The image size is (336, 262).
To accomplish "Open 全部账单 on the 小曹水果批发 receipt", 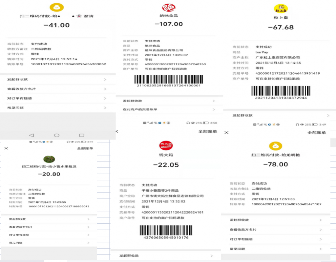I will [85, 148].
